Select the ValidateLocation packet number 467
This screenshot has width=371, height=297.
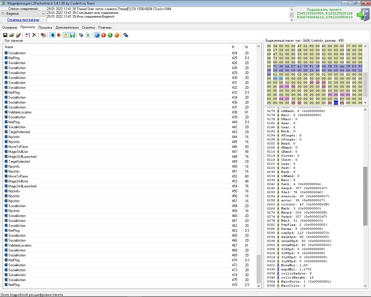130,245
